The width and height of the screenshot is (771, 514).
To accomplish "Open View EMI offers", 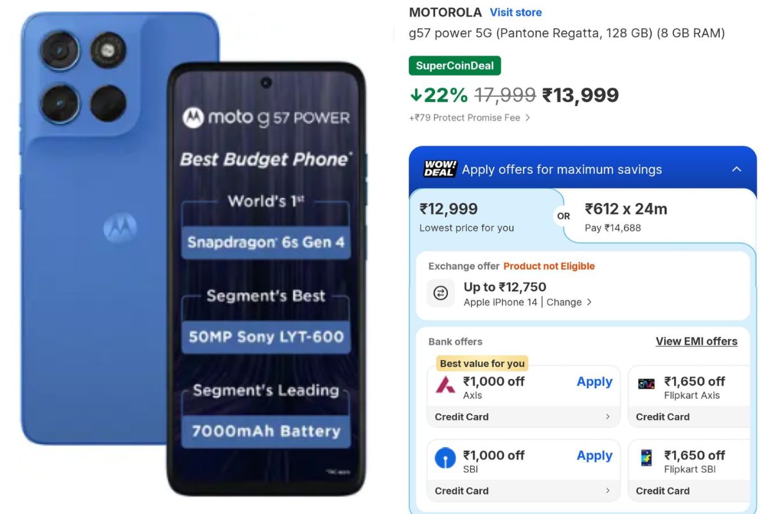I will pyautogui.click(x=697, y=341).
